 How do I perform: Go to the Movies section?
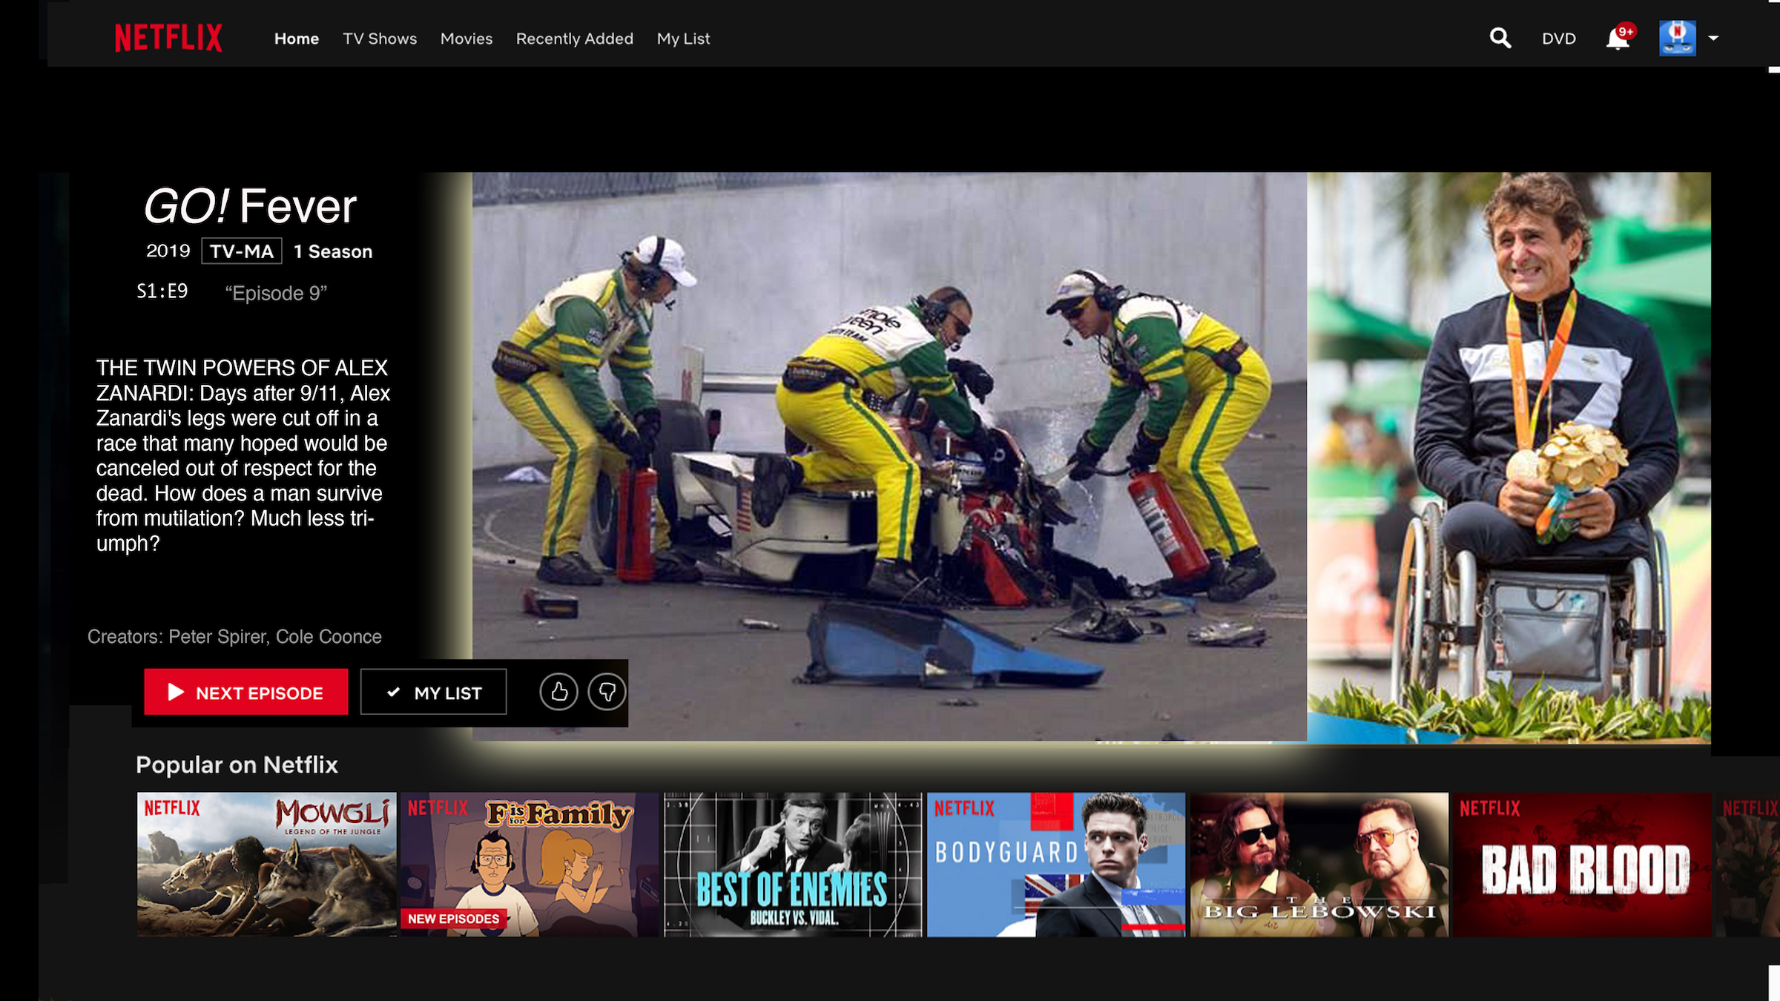click(466, 39)
